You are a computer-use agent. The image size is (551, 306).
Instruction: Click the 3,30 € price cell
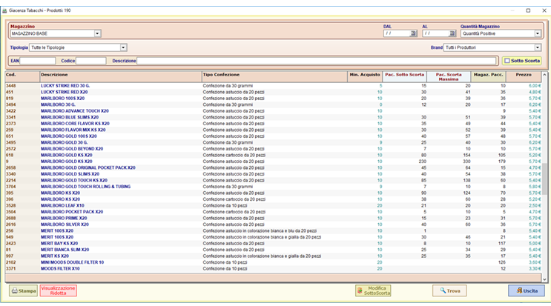click(535, 269)
